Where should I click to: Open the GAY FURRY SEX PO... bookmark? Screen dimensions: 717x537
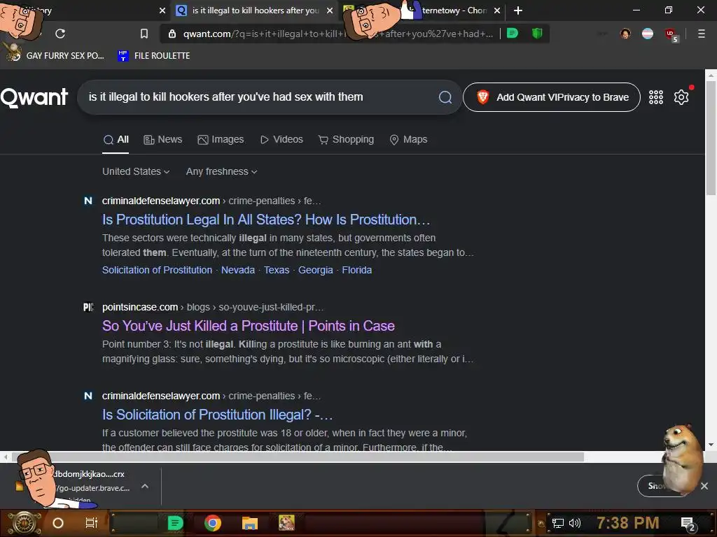(56, 55)
